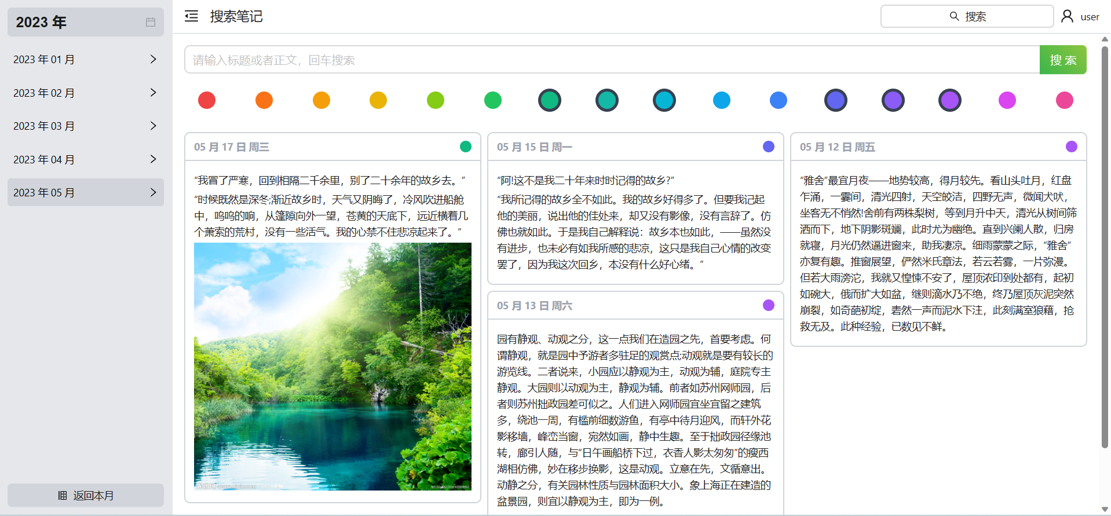Image resolution: width=1111 pixels, height=516 pixels.
Task: Open the 2023 年 02 月 month entry
Action: pyautogui.click(x=86, y=93)
